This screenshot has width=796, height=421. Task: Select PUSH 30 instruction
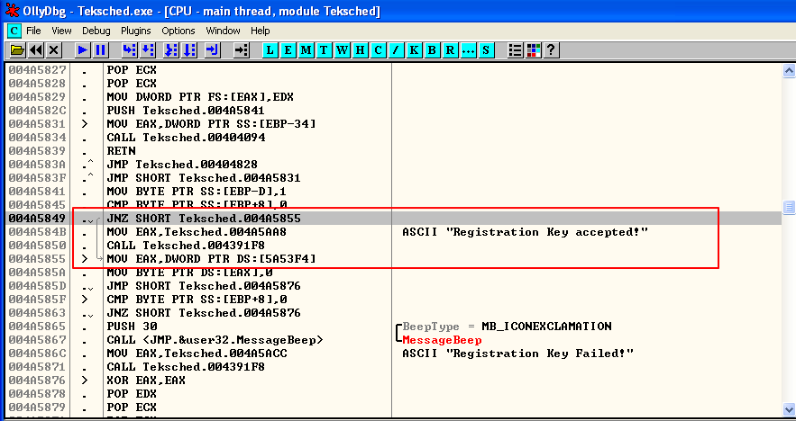pyautogui.click(x=132, y=327)
